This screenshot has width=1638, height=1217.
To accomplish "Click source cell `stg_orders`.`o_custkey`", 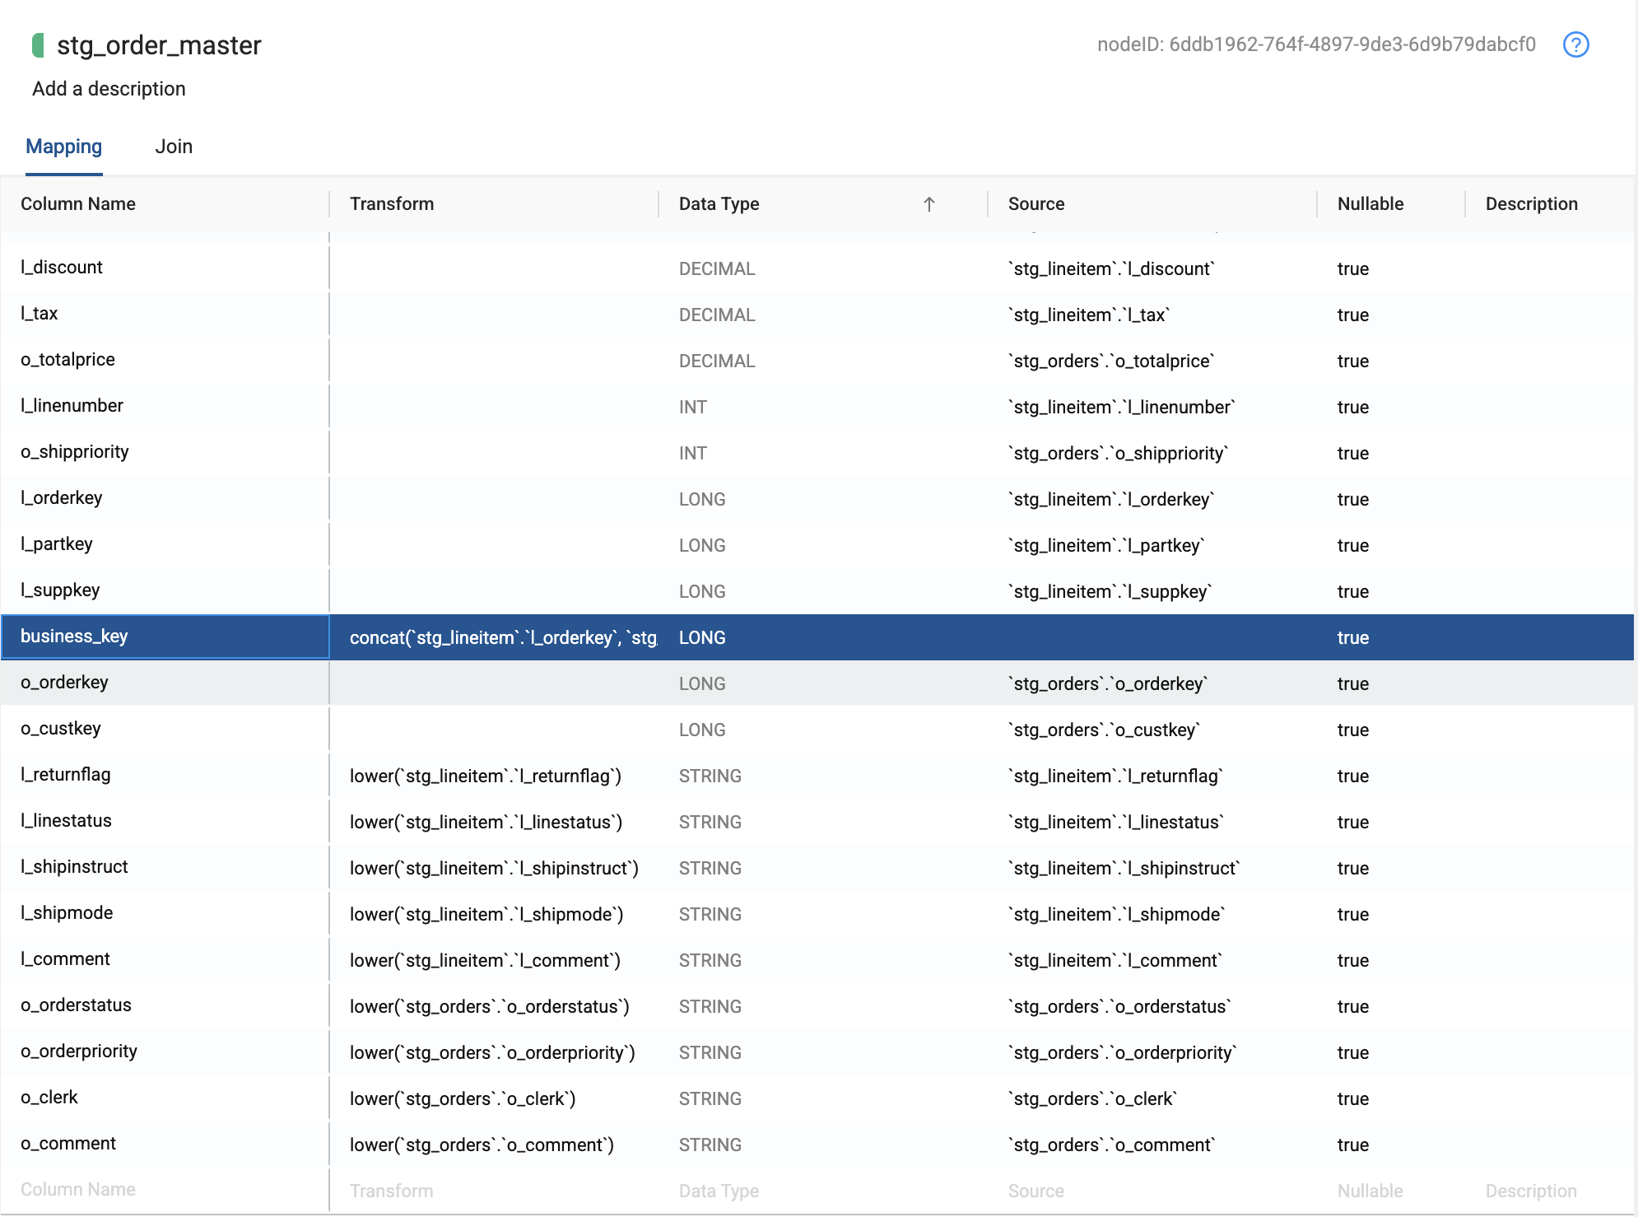I will (x=1105, y=730).
